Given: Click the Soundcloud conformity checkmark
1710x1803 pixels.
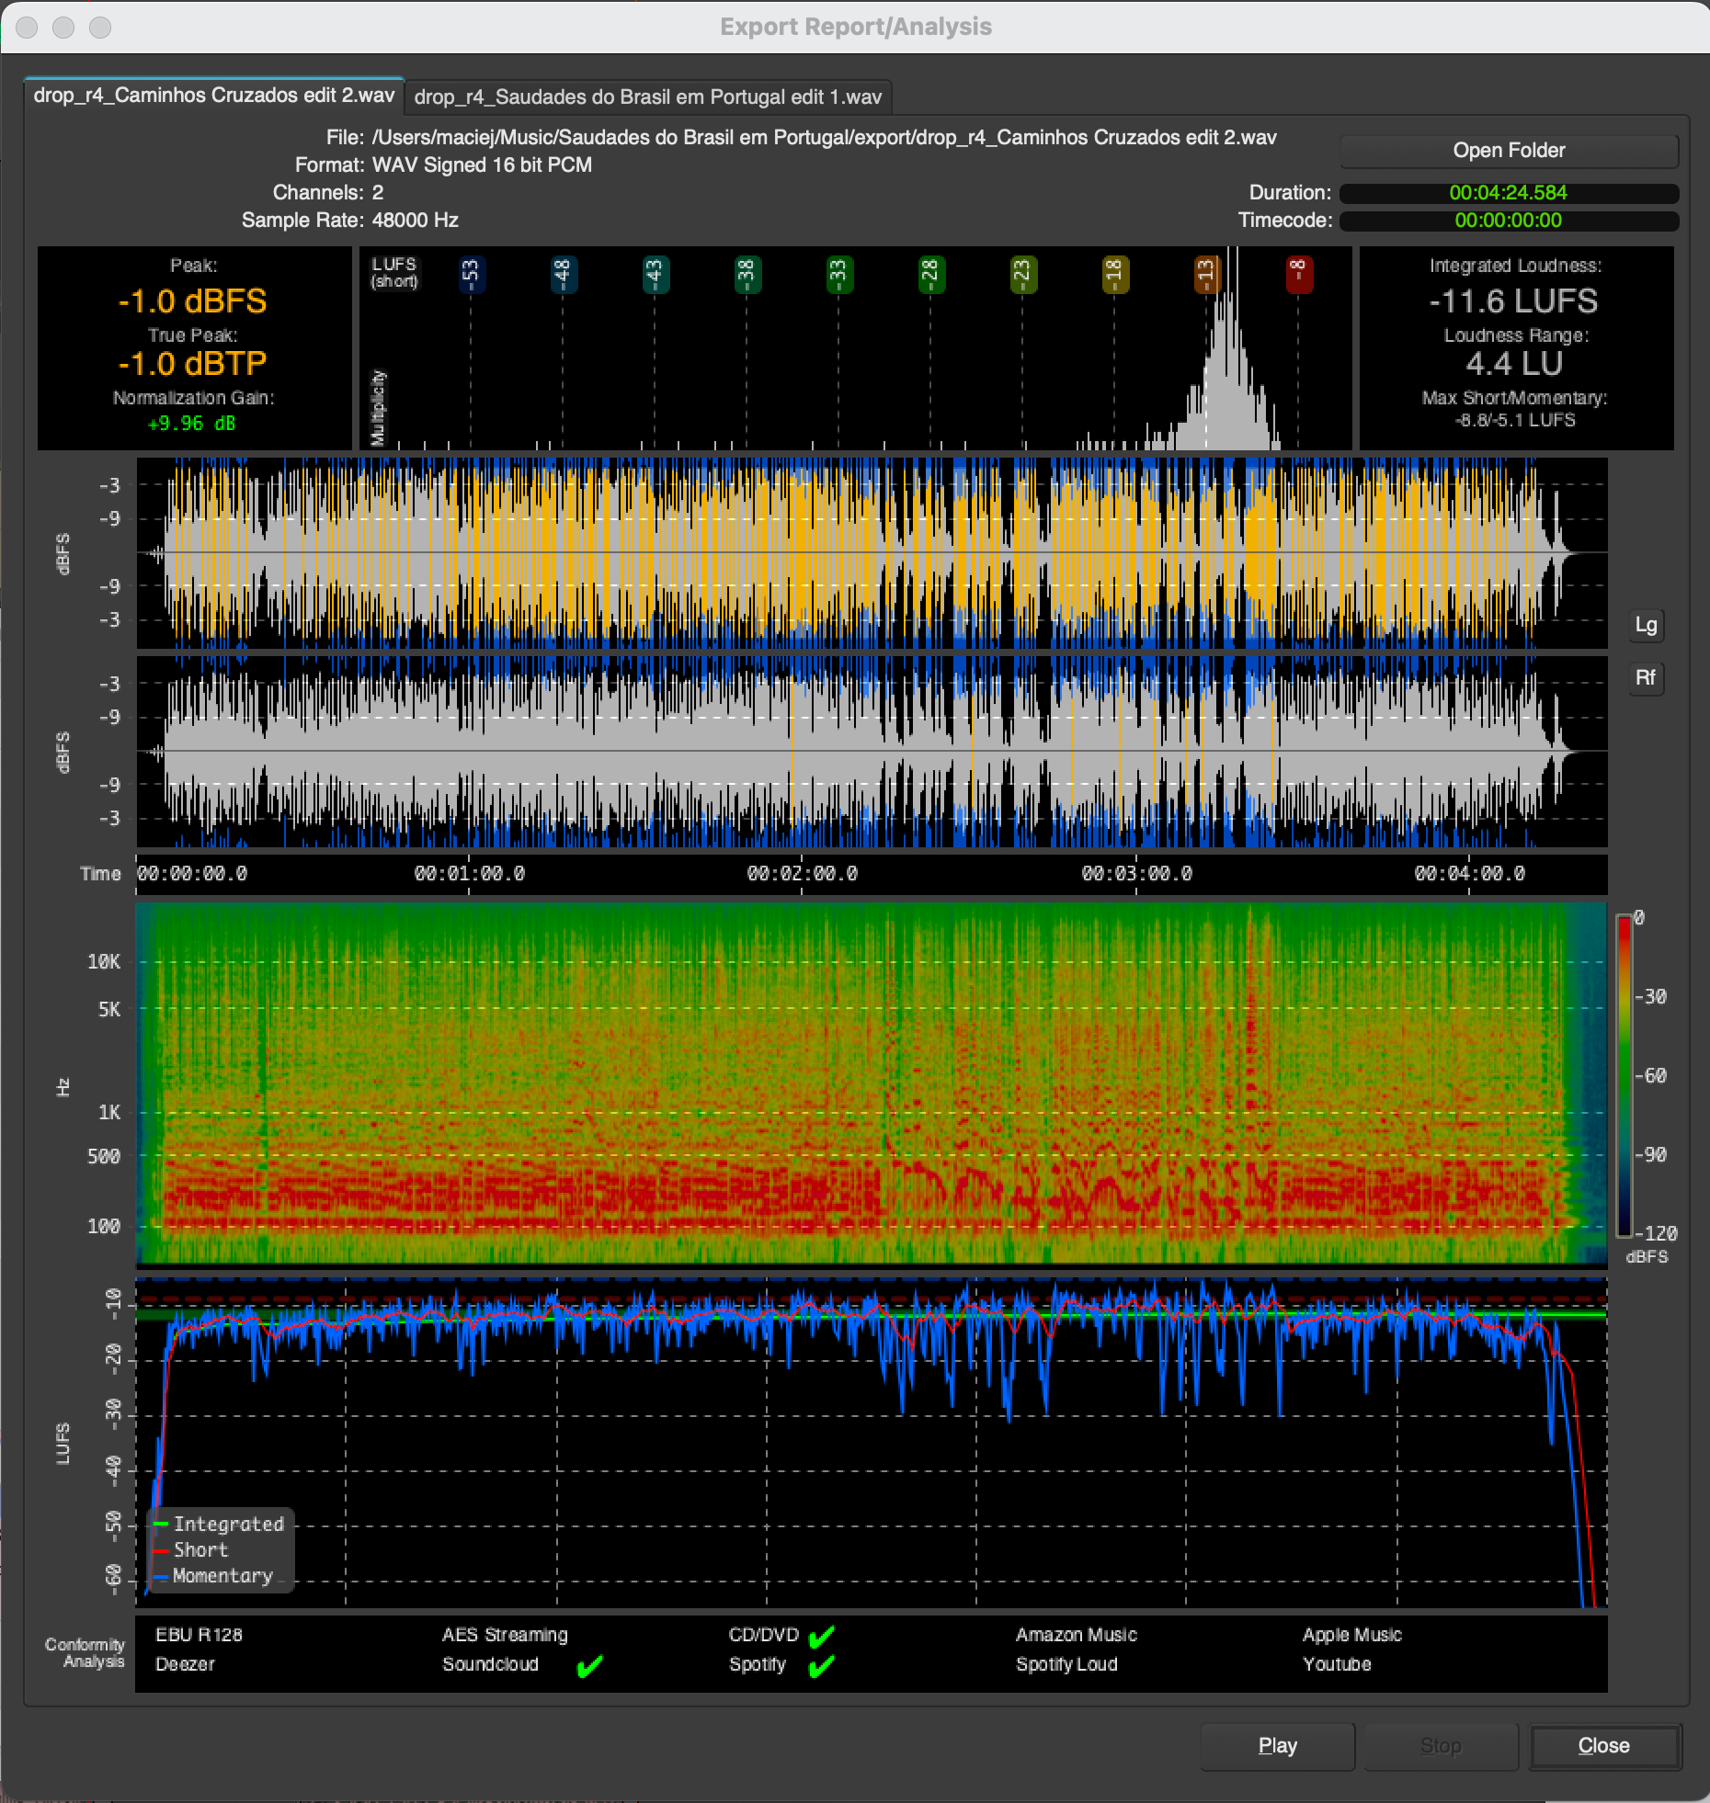Looking at the screenshot, I should click(589, 1665).
